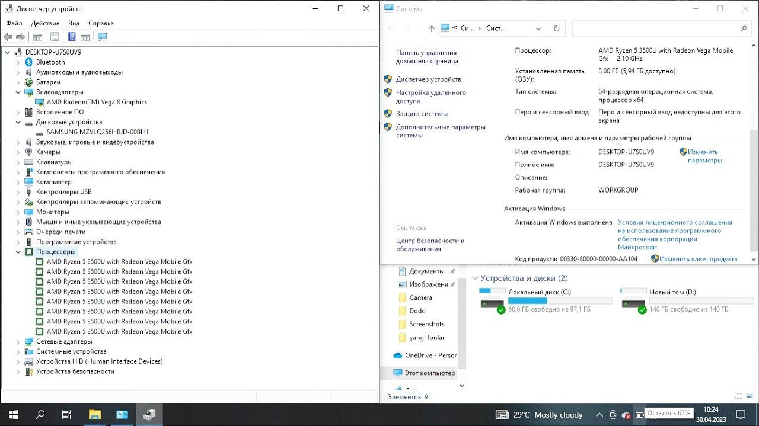Click the search field in the Система window
759x426 pixels.
661,28
